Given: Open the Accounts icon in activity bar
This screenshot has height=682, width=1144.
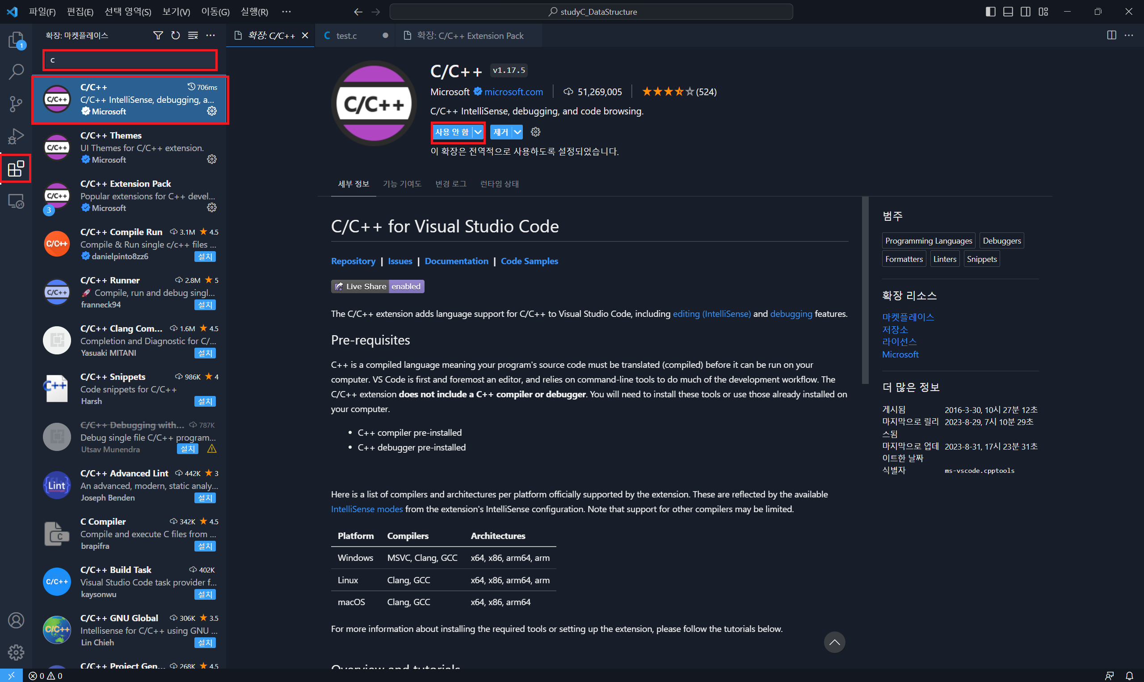Looking at the screenshot, I should click(16, 620).
